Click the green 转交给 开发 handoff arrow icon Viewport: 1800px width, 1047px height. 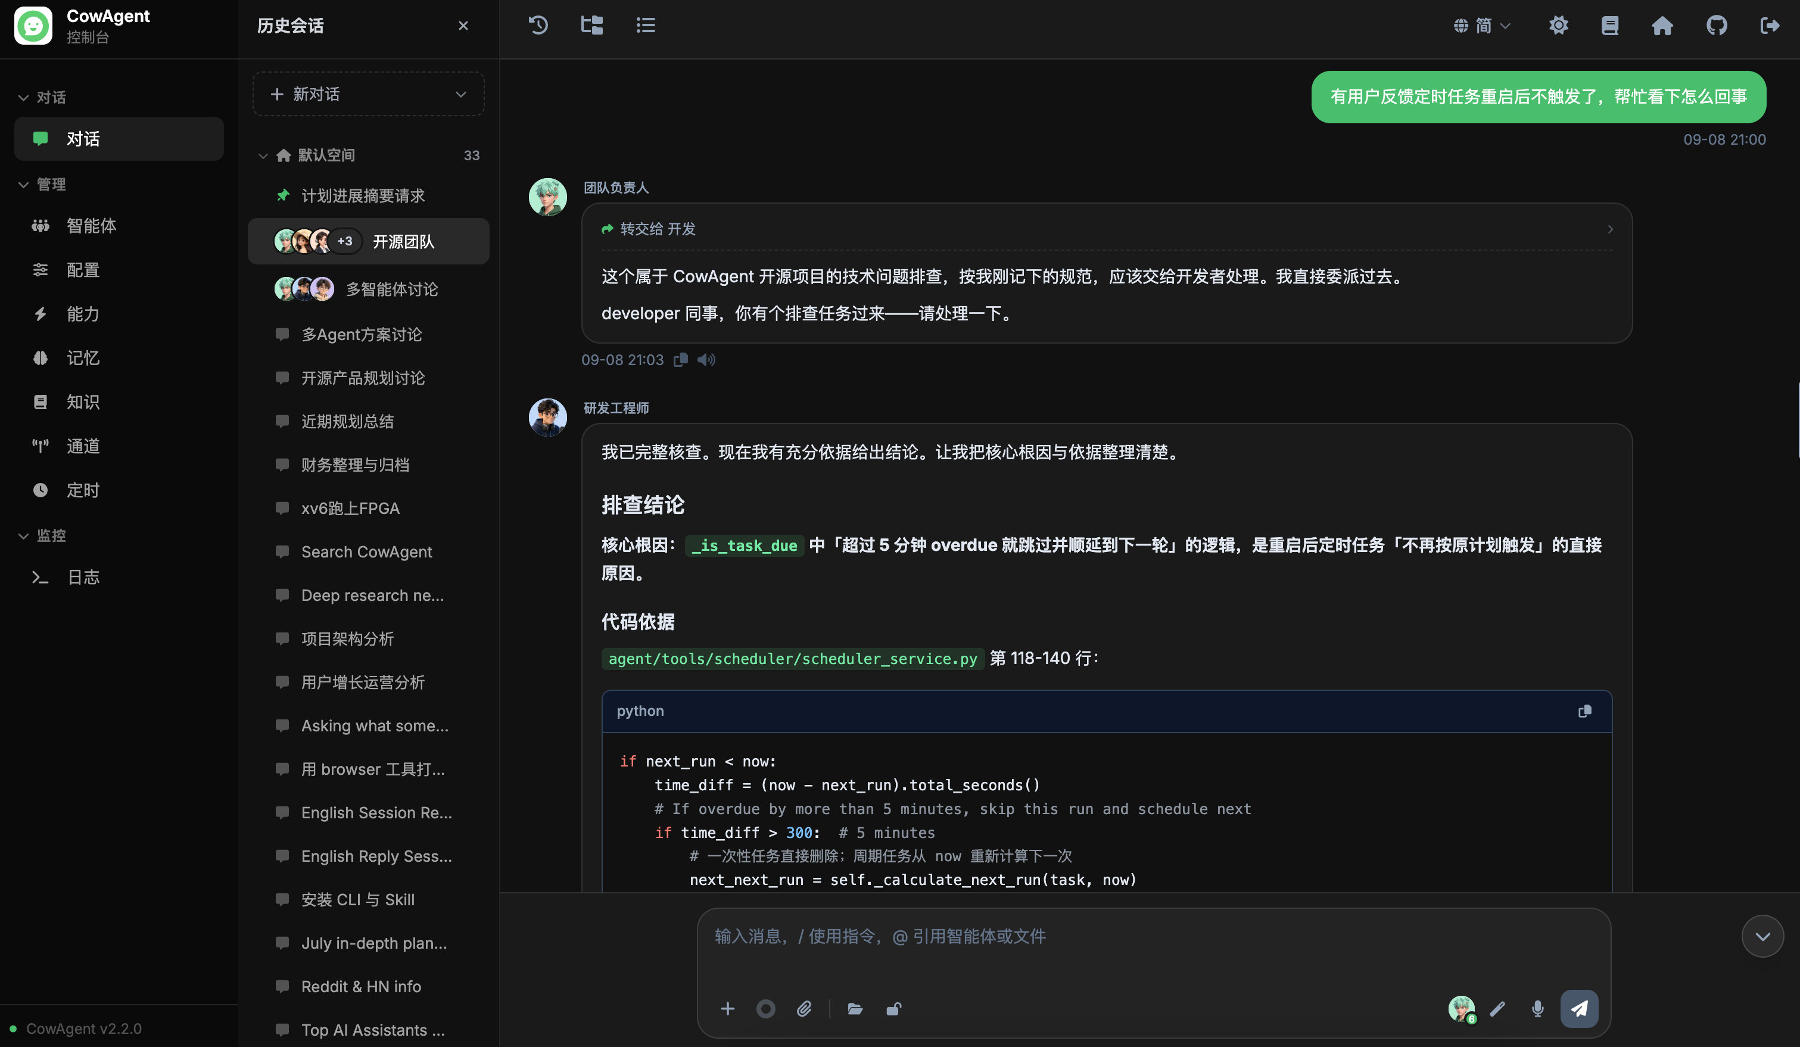[x=607, y=229]
